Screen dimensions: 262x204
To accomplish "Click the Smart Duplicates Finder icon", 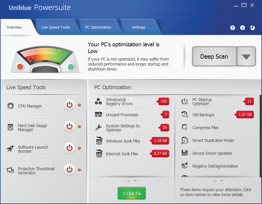I will (x=185, y=140).
